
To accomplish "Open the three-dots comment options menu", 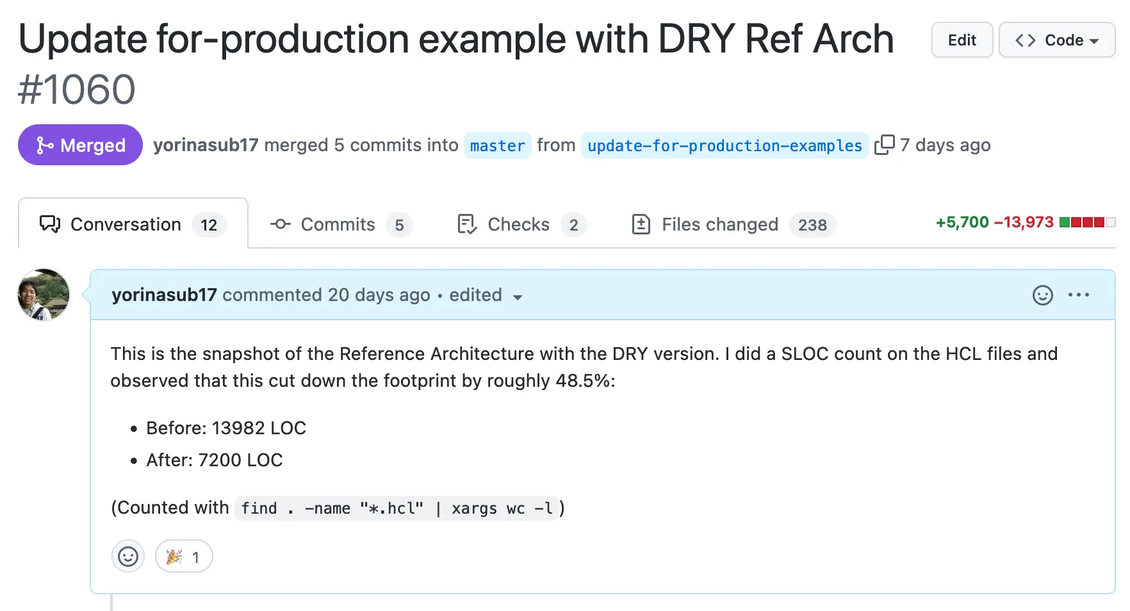I will [x=1079, y=295].
